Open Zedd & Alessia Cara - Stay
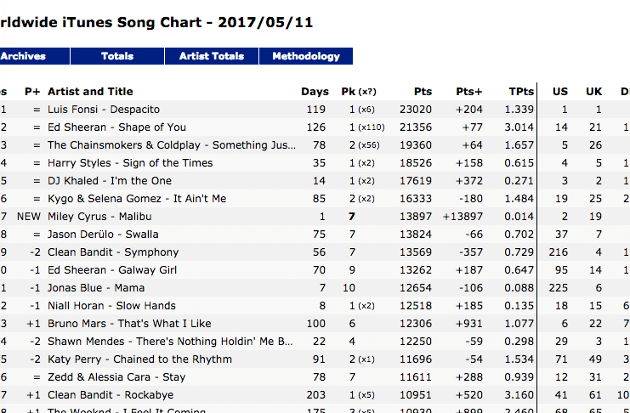This screenshot has width=630, height=413. [x=116, y=377]
